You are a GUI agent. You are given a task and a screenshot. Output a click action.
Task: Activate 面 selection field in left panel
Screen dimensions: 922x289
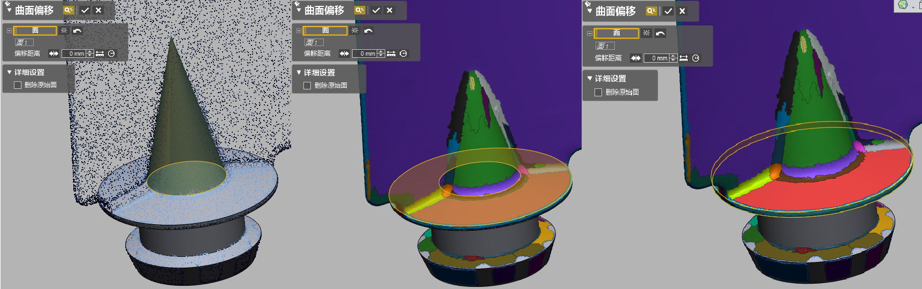coord(35,31)
